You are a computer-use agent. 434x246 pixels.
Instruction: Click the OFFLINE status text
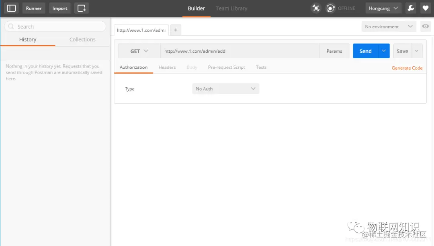(346, 8)
